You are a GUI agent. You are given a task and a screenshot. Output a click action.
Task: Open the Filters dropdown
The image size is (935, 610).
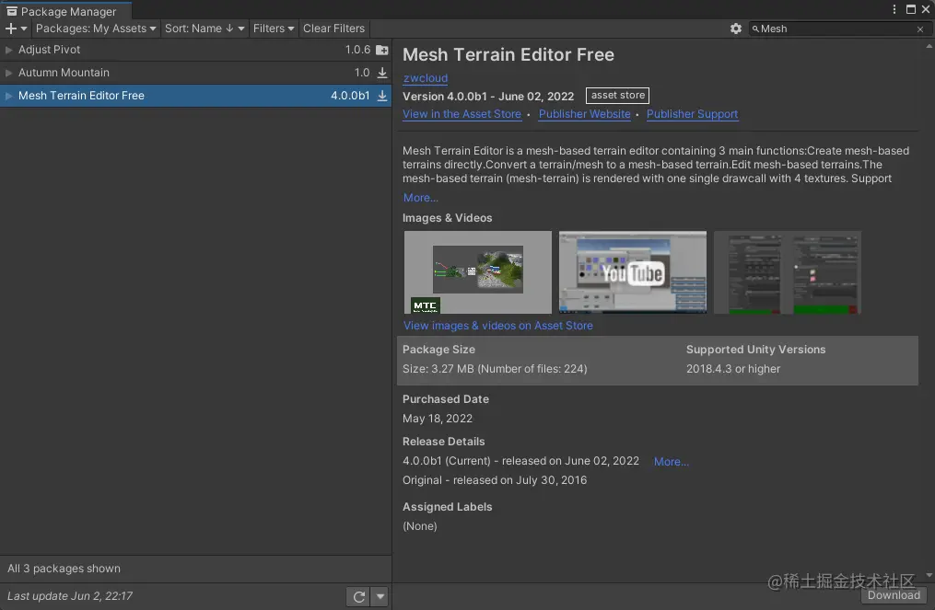click(273, 29)
